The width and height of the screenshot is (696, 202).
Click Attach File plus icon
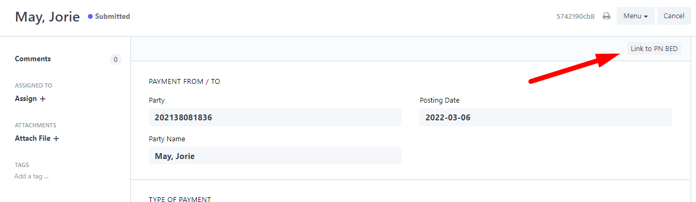pyautogui.click(x=56, y=139)
